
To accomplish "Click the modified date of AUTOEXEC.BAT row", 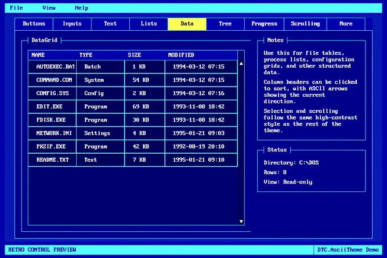I will tap(201, 67).
